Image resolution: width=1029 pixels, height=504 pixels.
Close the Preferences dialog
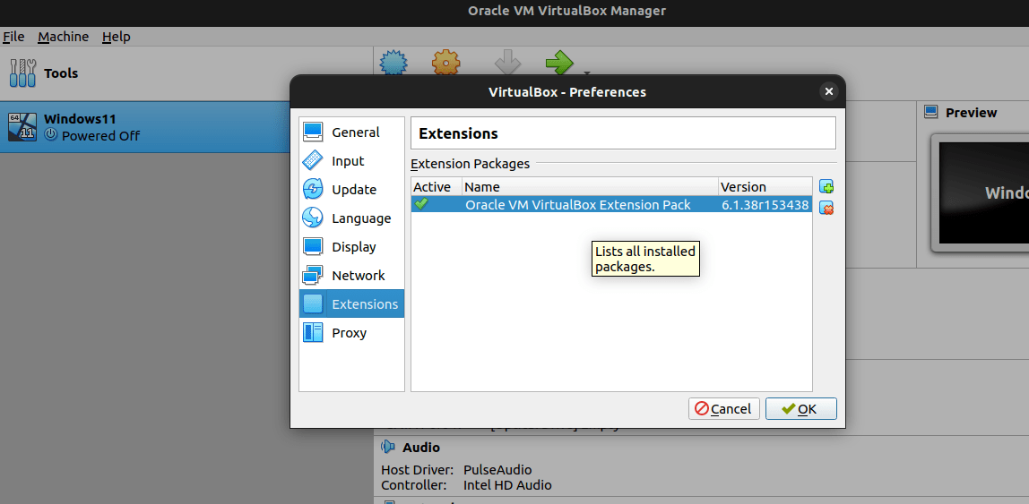point(829,91)
